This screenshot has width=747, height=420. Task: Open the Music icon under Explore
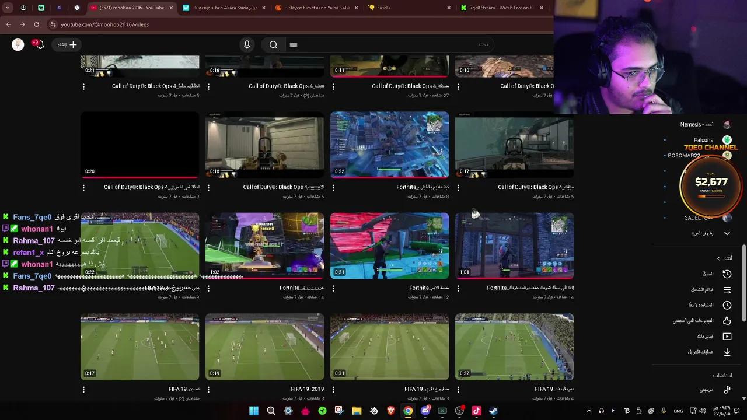pyautogui.click(x=727, y=390)
